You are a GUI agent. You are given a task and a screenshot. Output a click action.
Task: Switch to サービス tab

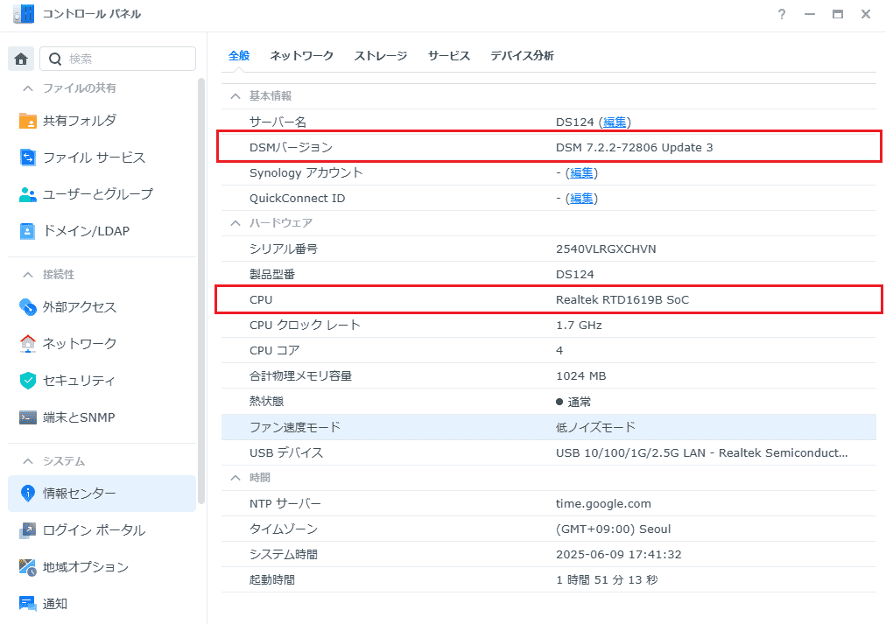[449, 55]
